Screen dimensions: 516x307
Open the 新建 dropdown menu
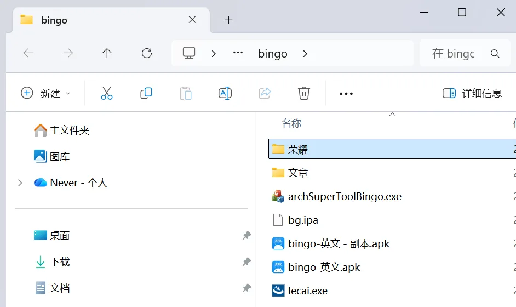46,93
